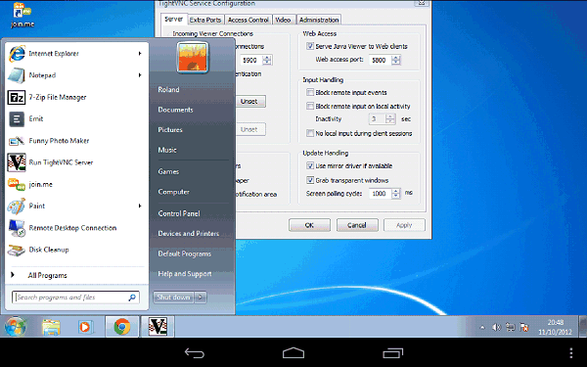Enable Block remote input on local activity
587x367 pixels.
pyautogui.click(x=310, y=106)
